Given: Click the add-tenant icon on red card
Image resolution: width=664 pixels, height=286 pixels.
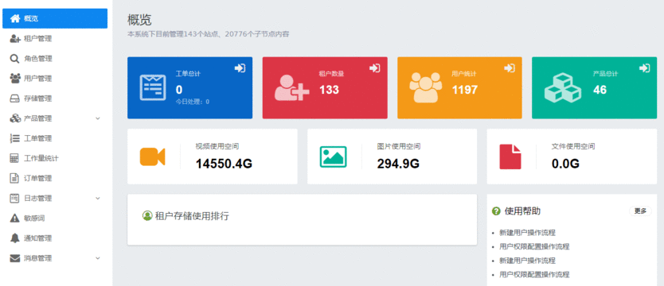Looking at the screenshot, I should 291,88.
